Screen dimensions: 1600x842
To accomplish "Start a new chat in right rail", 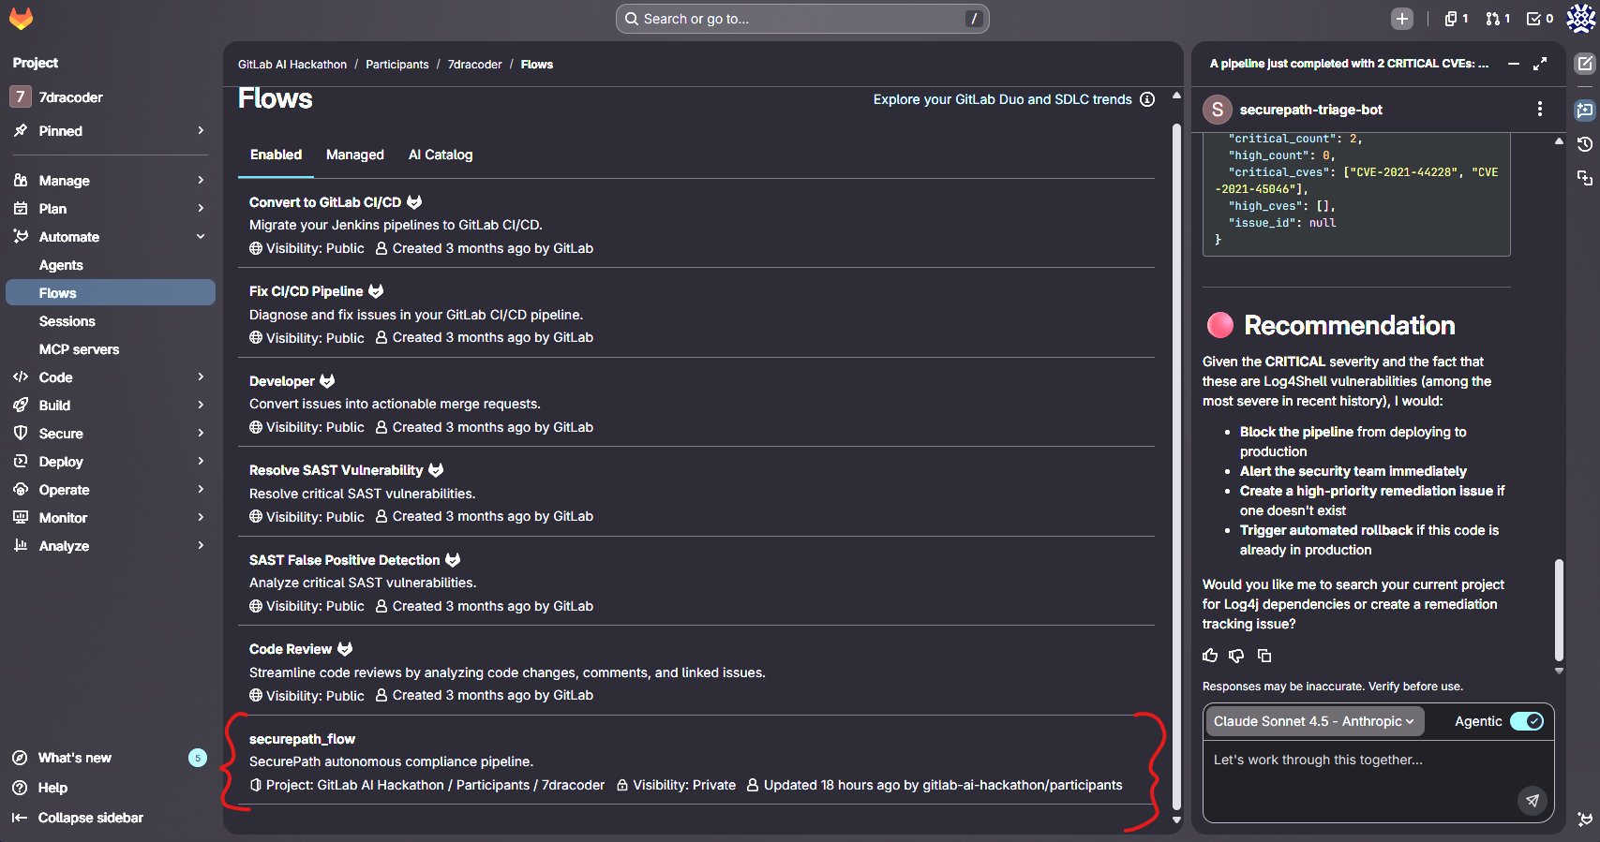I will point(1584,64).
